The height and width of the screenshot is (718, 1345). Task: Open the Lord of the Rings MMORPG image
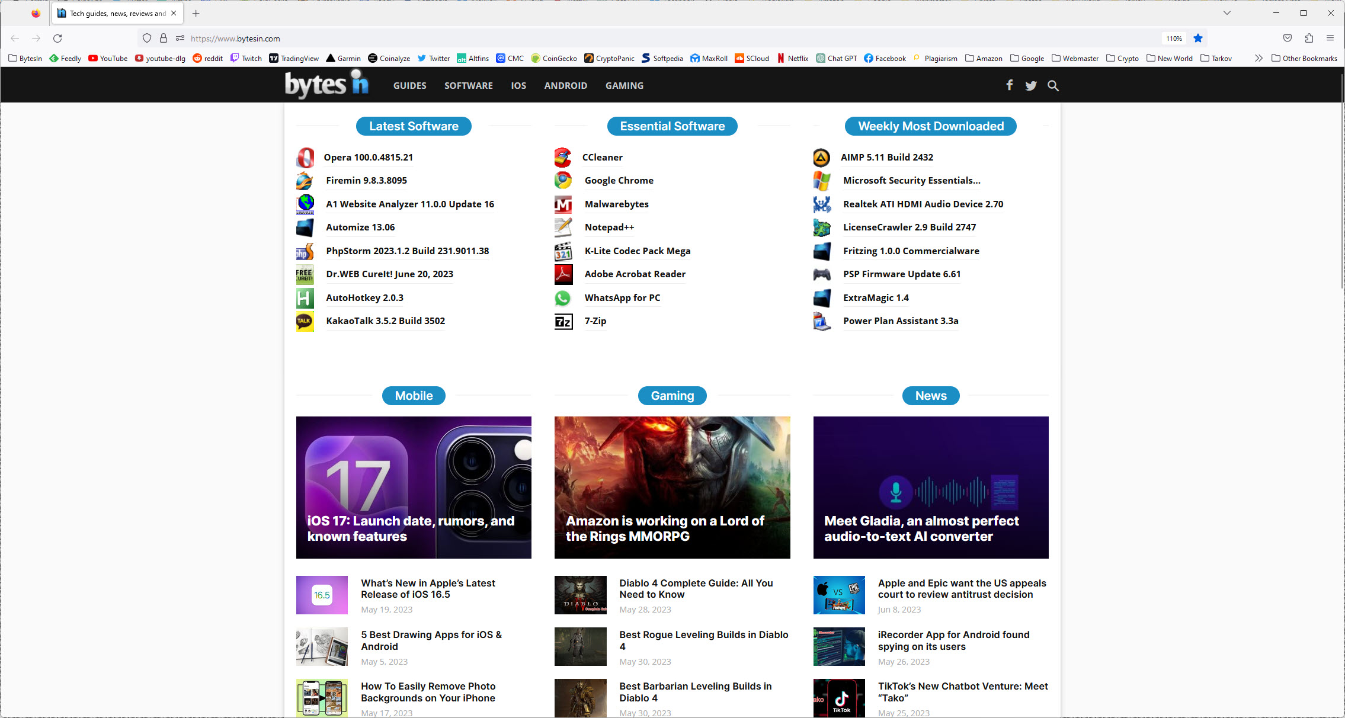coord(672,488)
